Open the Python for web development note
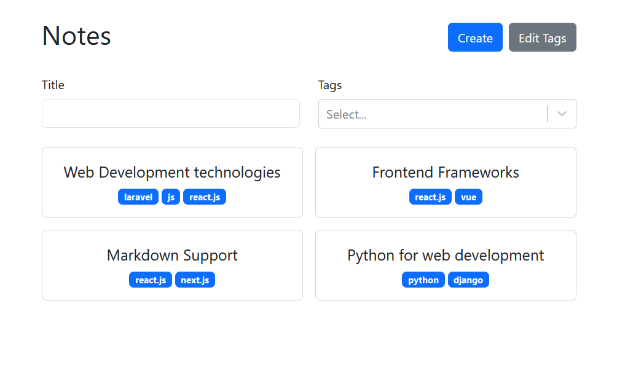The image size is (625, 373). pyautogui.click(x=446, y=256)
